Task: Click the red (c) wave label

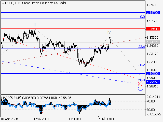Action: coord(140,84)
